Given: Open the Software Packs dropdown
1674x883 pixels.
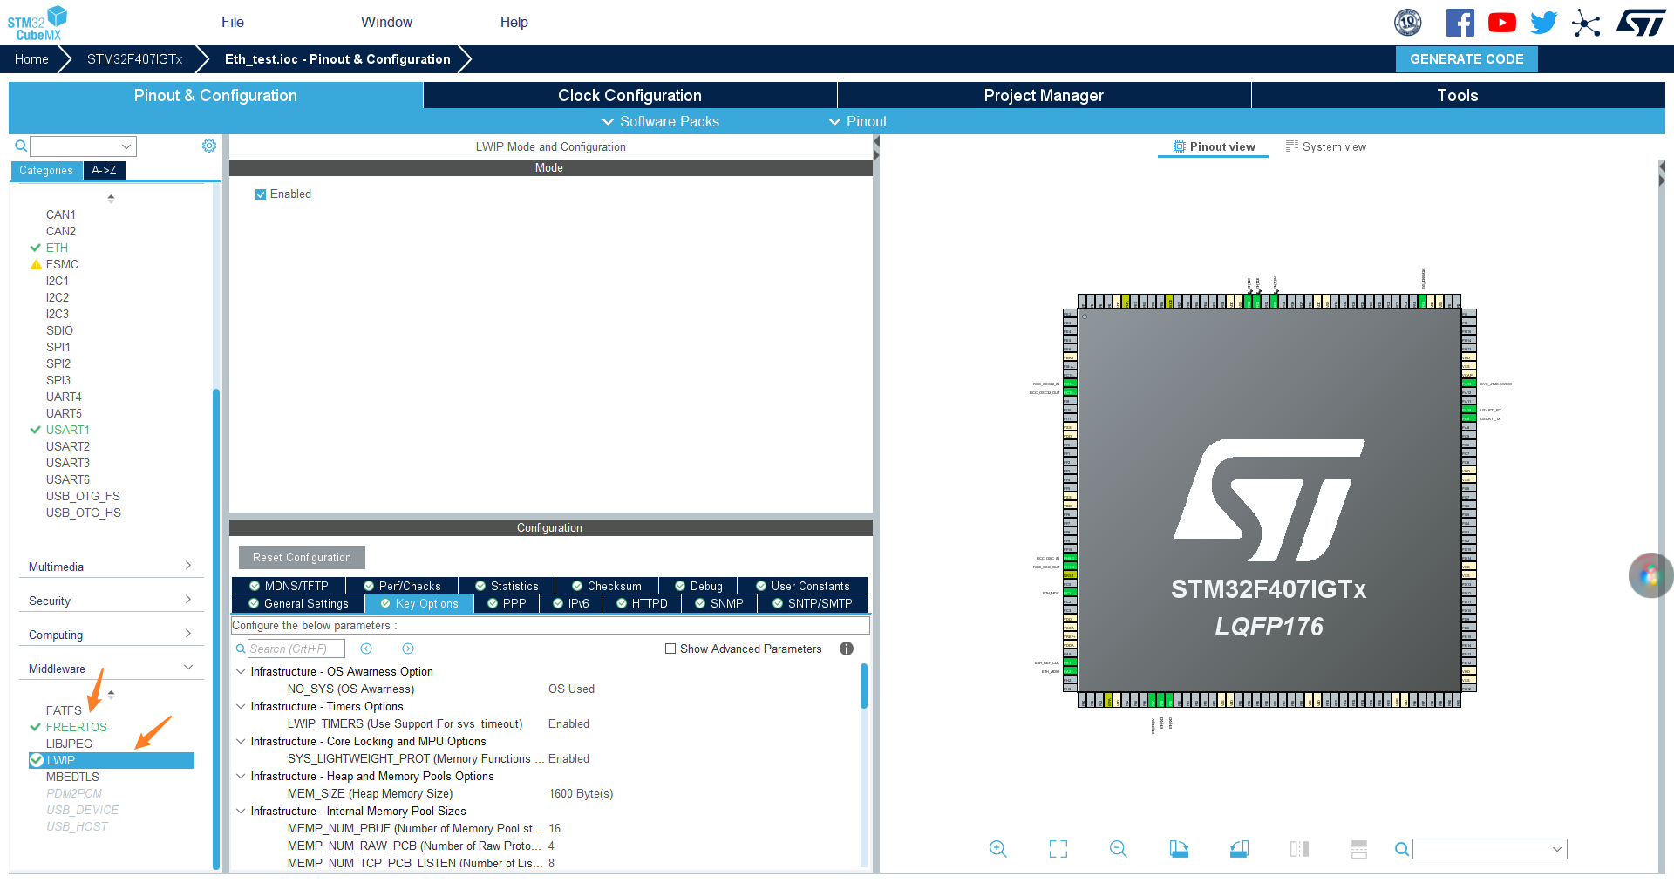Looking at the screenshot, I should click(660, 121).
